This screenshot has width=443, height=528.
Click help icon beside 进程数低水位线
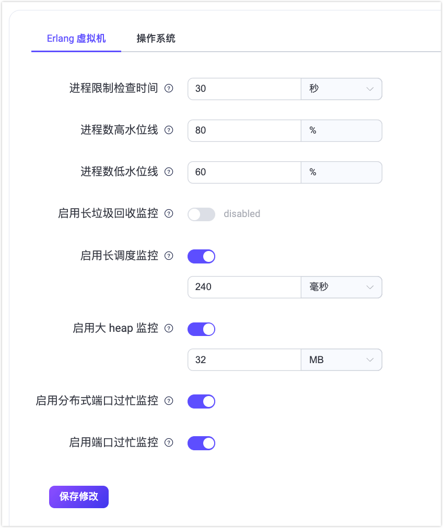169,172
